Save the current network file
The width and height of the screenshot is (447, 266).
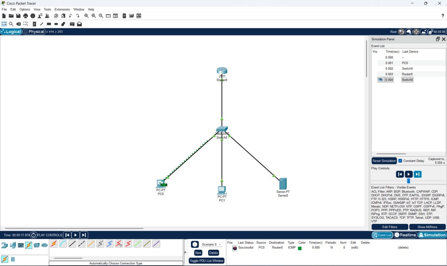pos(18,16)
